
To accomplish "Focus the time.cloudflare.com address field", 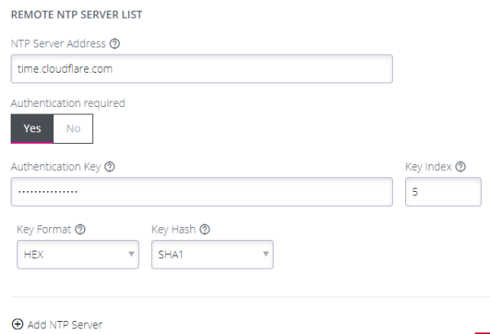I will pos(202,69).
